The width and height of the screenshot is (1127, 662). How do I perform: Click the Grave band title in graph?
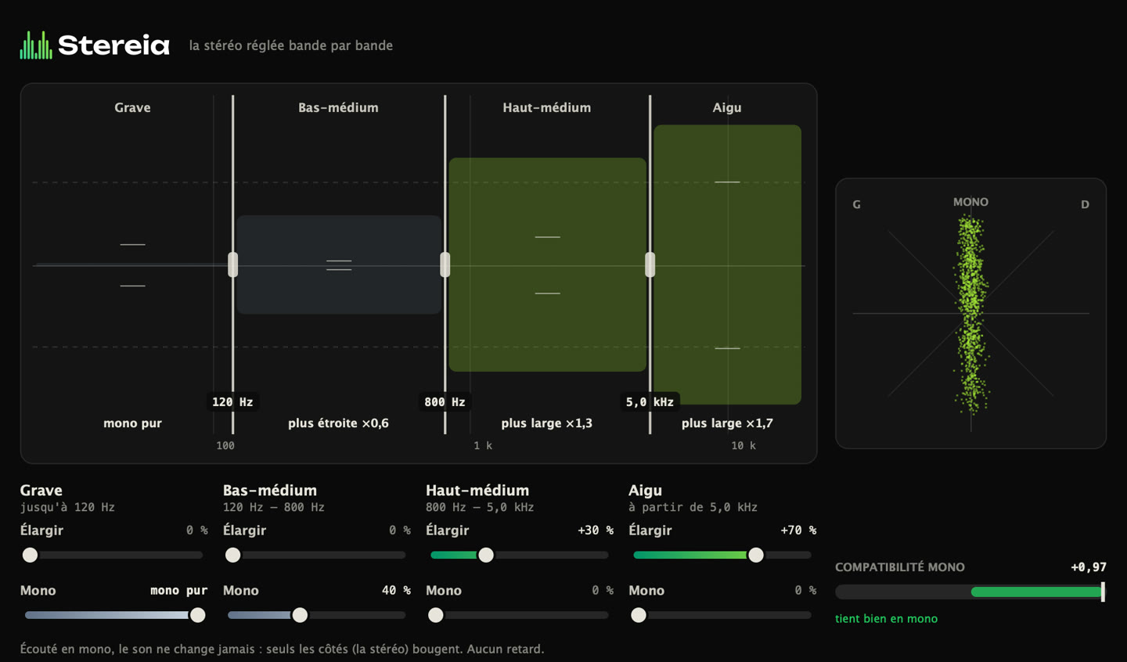[132, 107]
